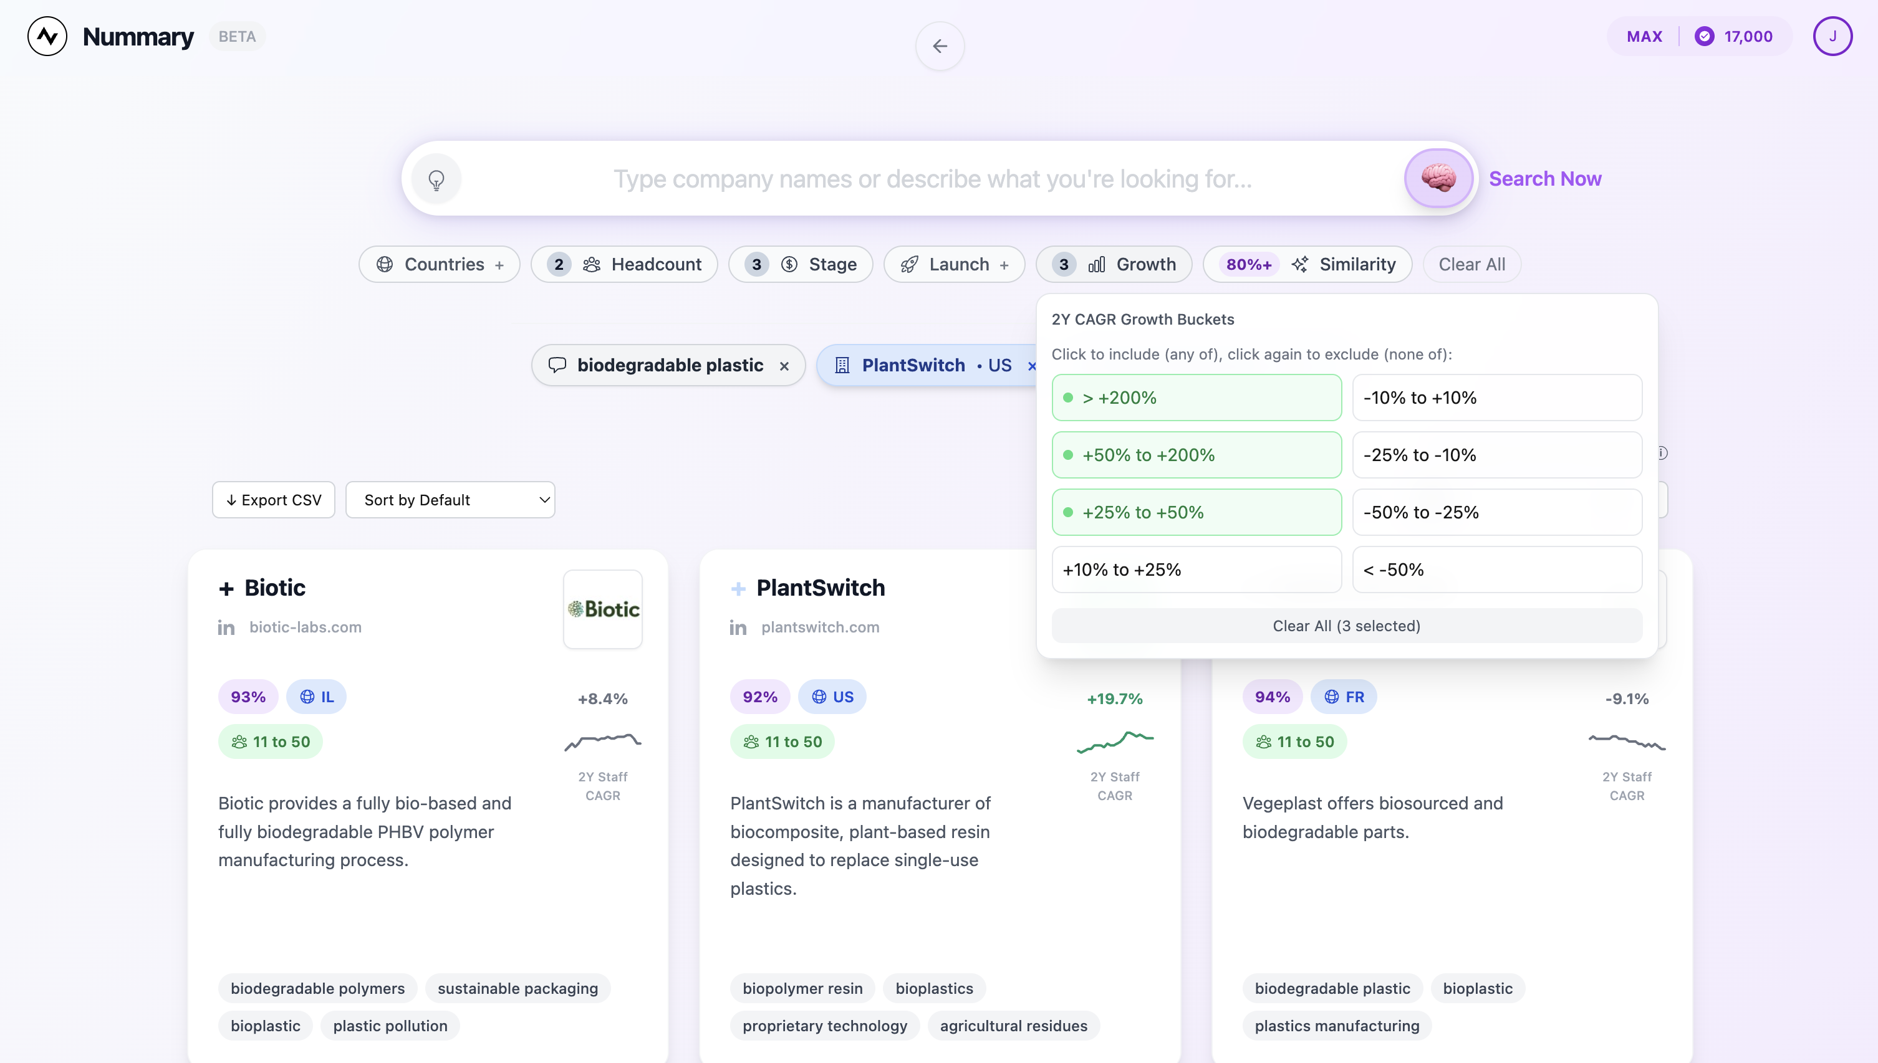
Task: Toggle the +50% to +200% growth bucket
Action: pyautogui.click(x=1197, y=455)
